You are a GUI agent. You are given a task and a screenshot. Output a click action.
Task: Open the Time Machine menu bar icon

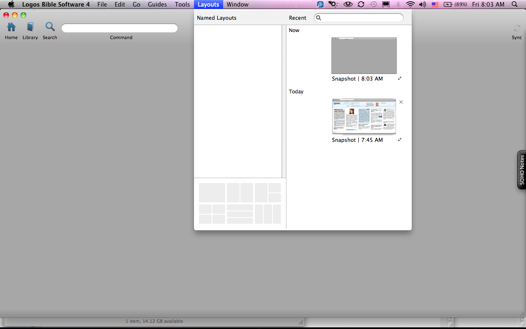373,5
